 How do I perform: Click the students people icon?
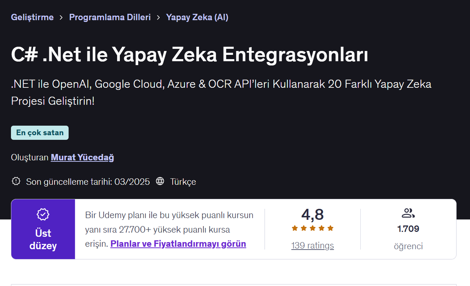(x=408, y=214)
